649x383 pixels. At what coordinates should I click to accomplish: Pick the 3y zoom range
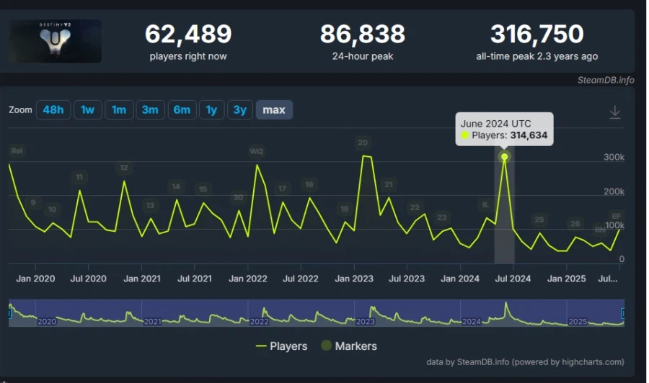click(x=240, y=110)
